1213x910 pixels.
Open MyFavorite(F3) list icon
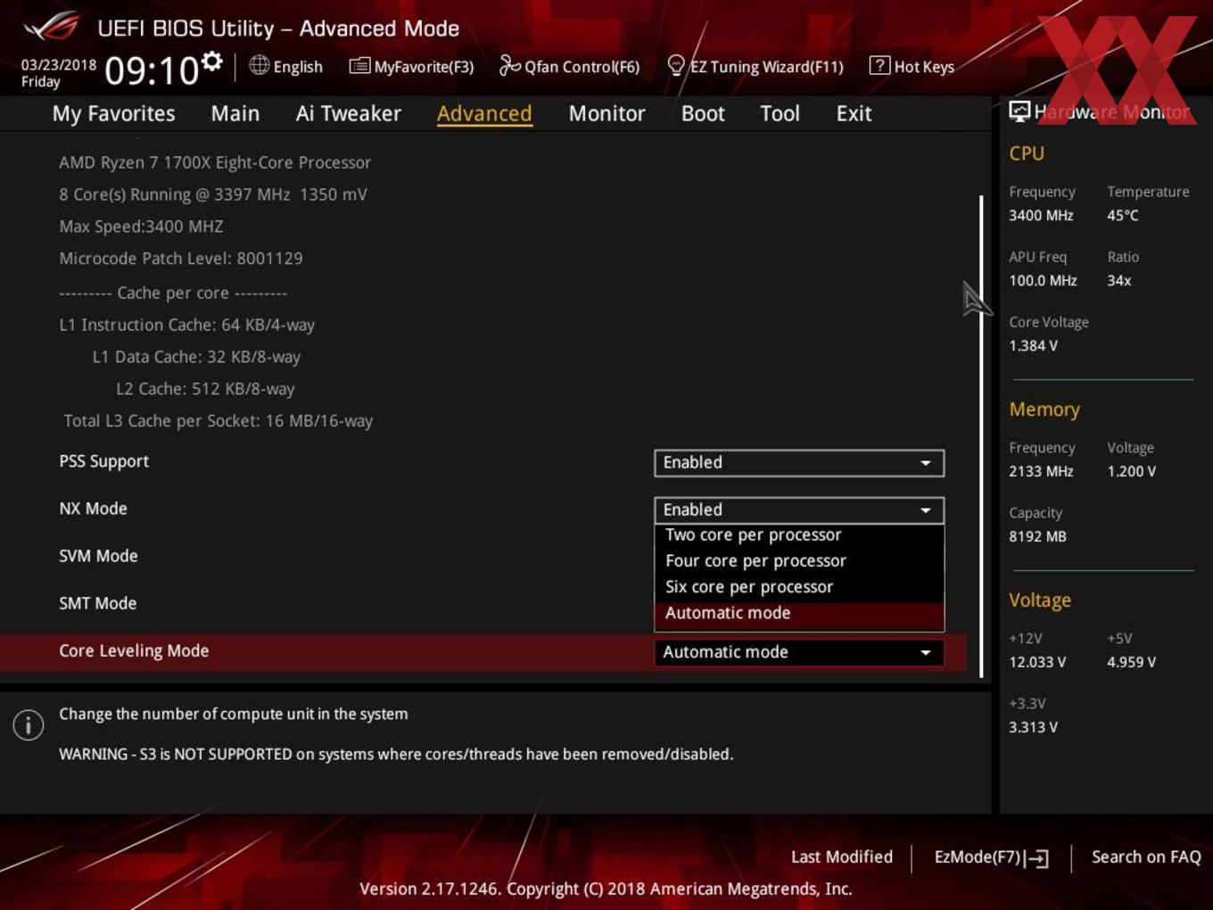(359, 66)
